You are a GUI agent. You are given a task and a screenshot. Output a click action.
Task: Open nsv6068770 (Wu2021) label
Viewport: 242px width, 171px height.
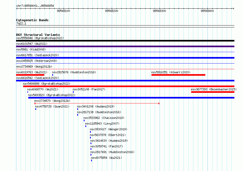(43, 89)
